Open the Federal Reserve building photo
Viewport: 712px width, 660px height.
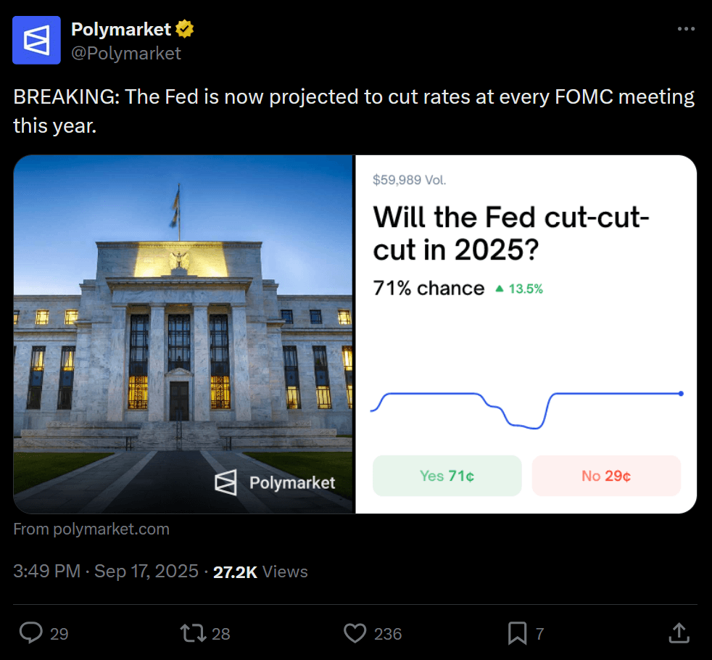pyautogui.click(x=183, y=334)
